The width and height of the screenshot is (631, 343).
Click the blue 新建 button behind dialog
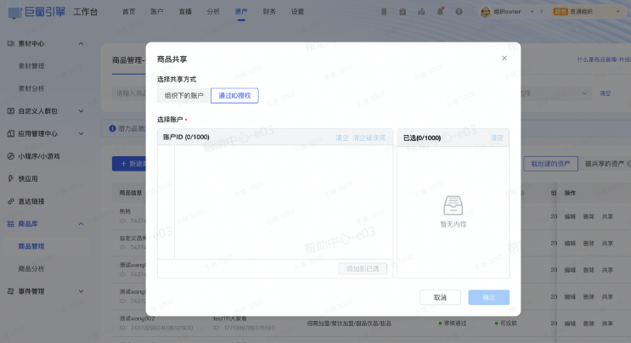tap(129, 164)
